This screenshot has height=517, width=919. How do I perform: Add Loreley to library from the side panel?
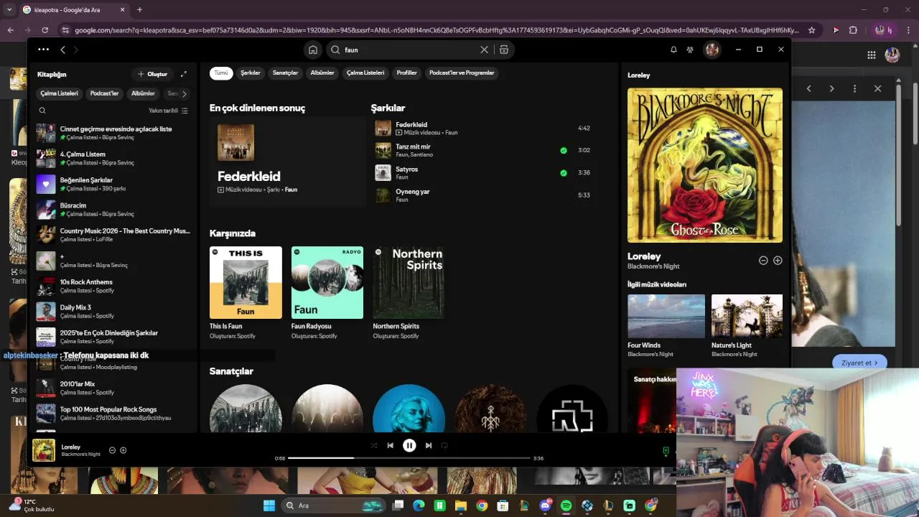tap(778, 261)
